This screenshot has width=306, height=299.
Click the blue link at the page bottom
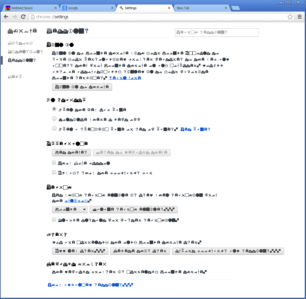pos(90,285)
